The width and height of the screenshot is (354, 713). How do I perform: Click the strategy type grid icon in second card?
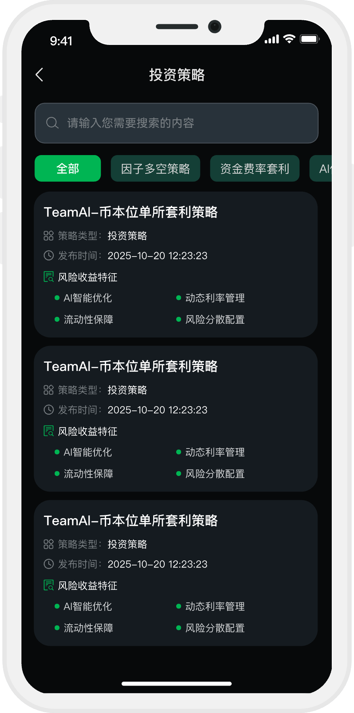[48, 390]
